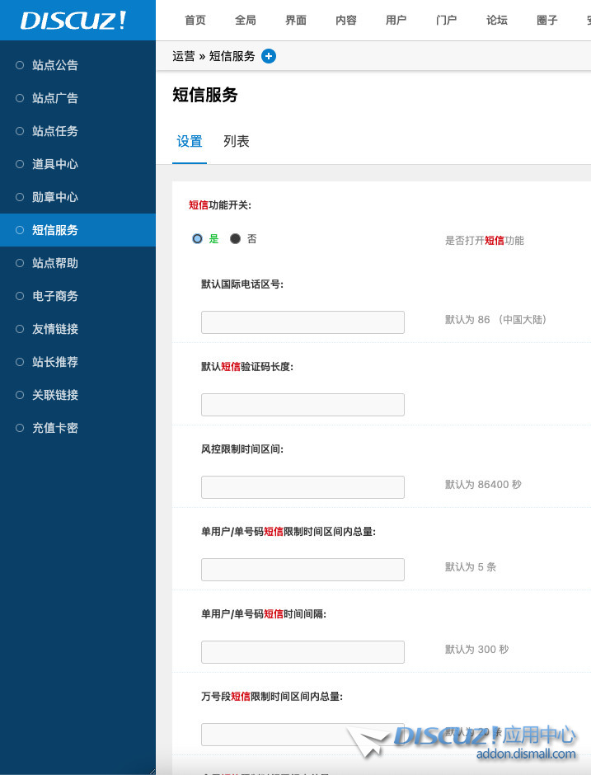Focus the 默认短信验证码长度 input field
Screen dimensions: 591x775
click(303, 405)
